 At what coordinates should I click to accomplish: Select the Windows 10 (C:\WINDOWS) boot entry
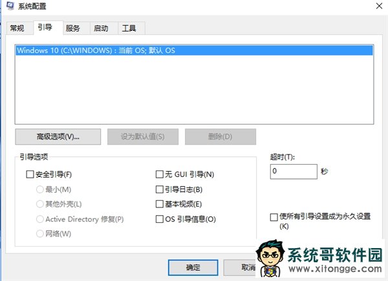(194, 50)
